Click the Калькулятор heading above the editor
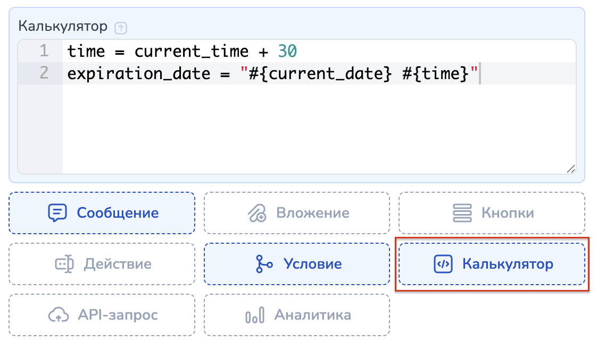This screenshot has width=597, height=342. tap(63, 26)
